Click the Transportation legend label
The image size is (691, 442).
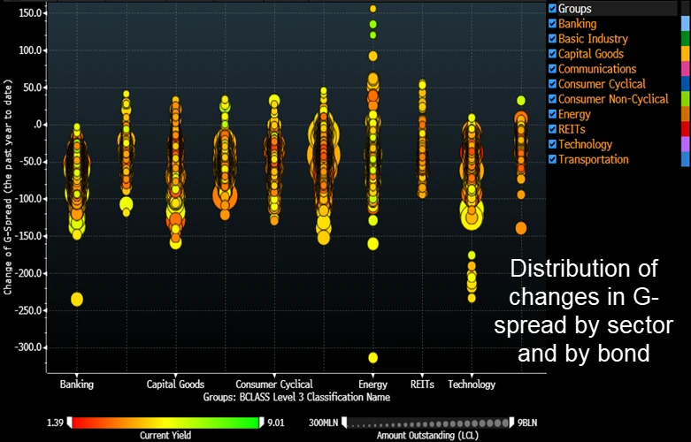coord(594,159)
